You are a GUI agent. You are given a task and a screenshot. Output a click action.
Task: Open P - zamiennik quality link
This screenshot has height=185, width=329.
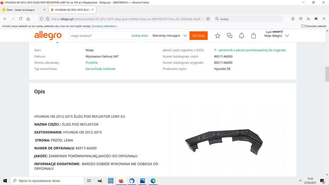250,50
